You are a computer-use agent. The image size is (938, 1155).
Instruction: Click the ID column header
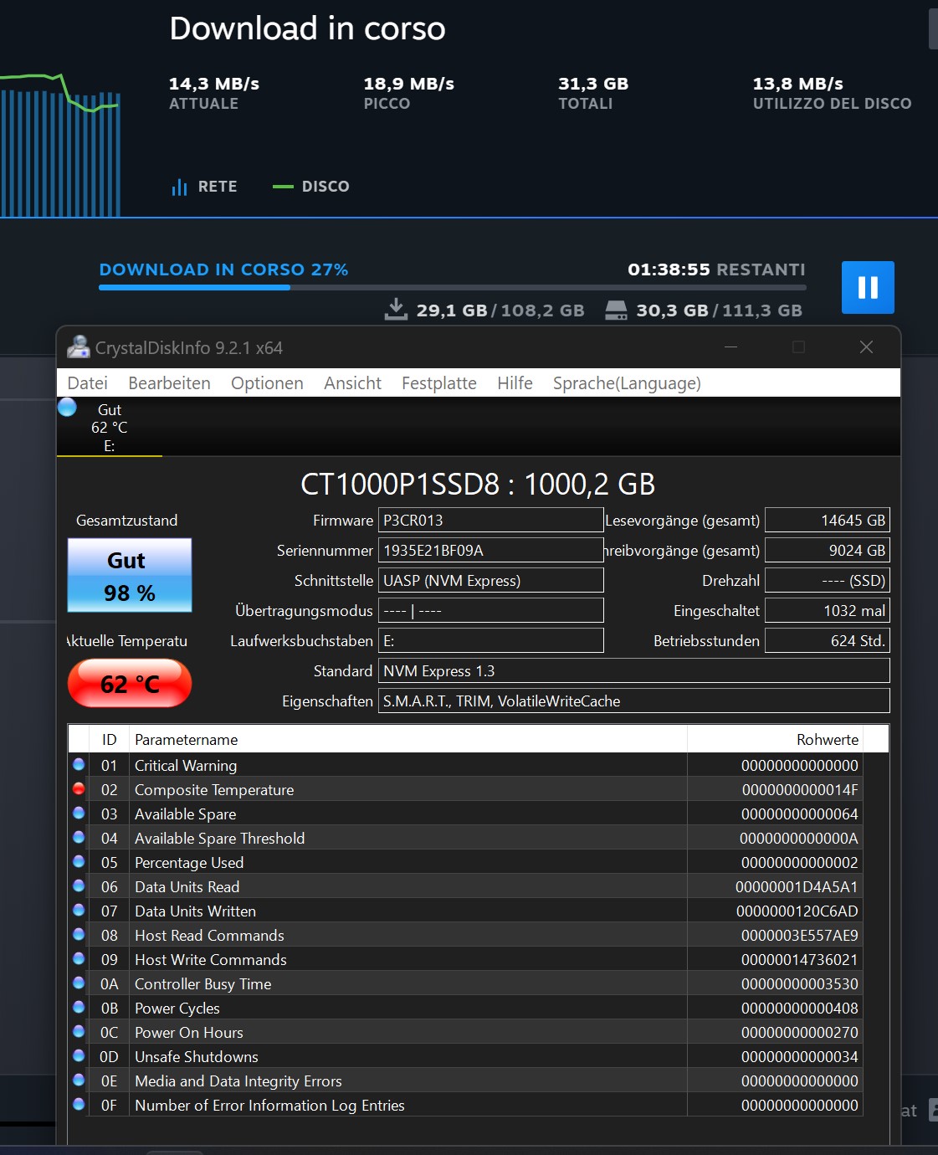tap(109, 739)
